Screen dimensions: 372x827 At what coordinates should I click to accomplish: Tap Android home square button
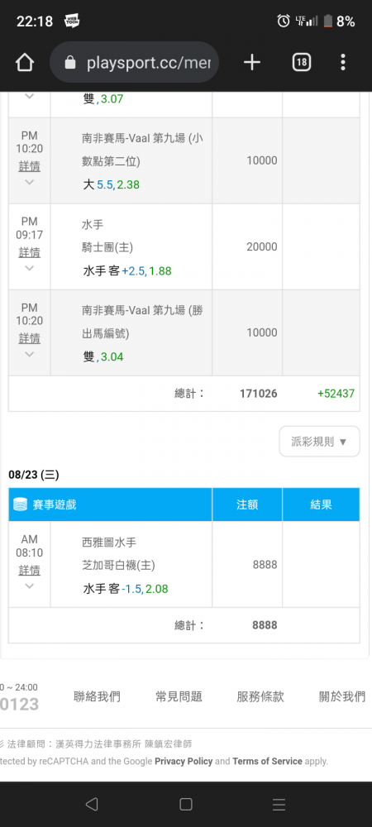tap(185, 804)
